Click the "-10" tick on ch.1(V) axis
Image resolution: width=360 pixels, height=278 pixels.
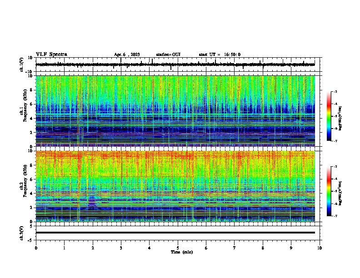30,72
